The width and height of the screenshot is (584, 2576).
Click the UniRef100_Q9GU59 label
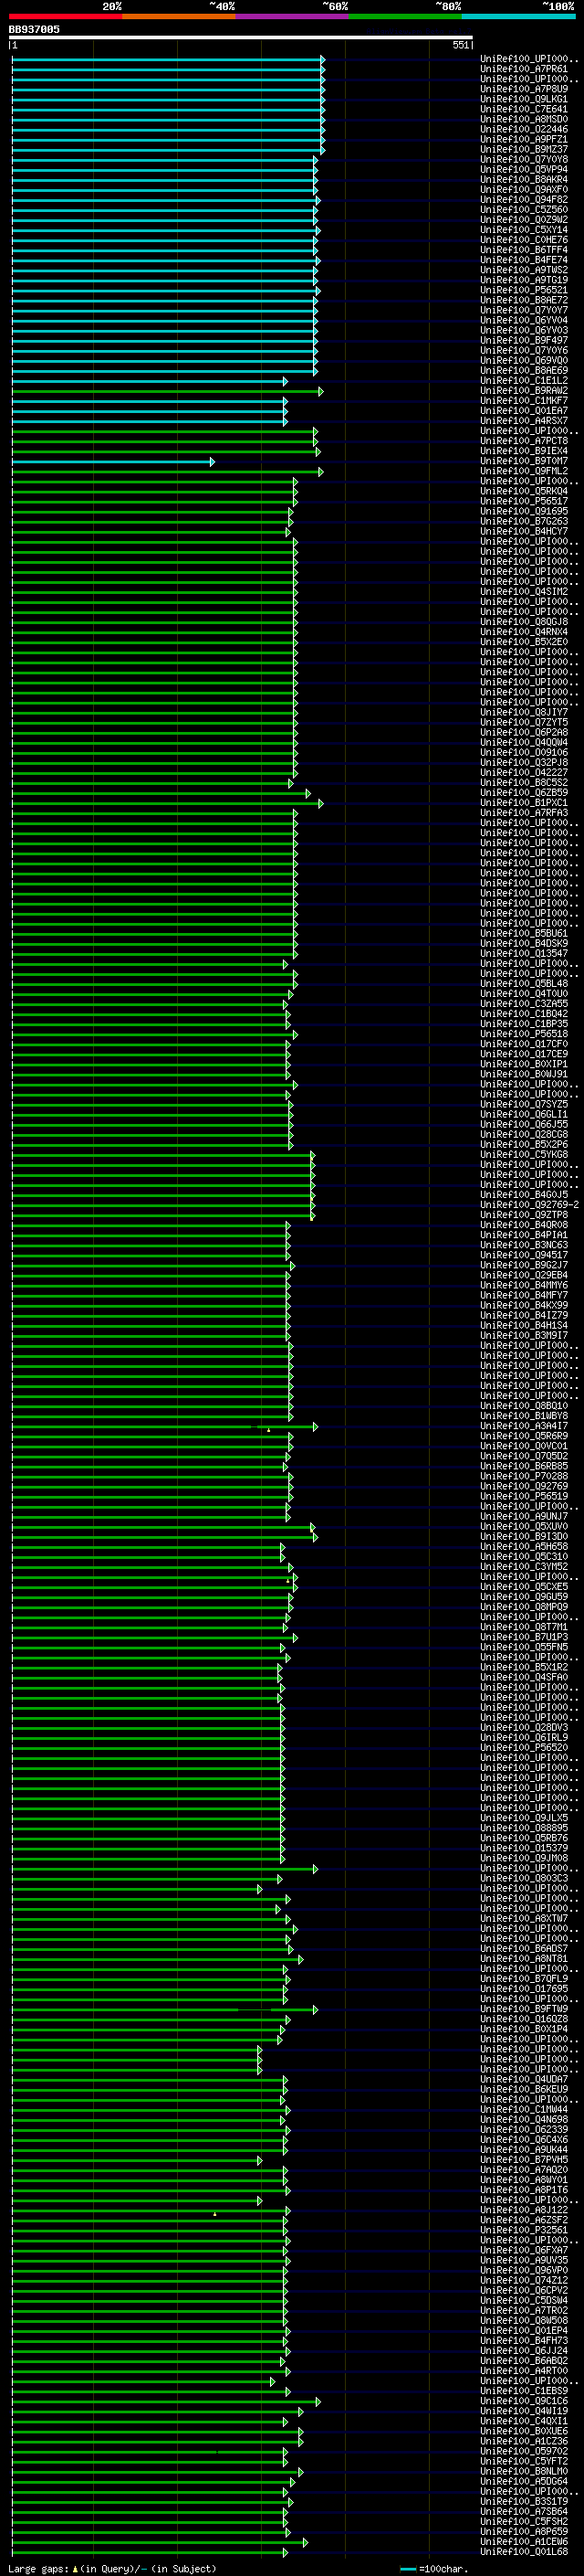click(x=524, y=1597)
